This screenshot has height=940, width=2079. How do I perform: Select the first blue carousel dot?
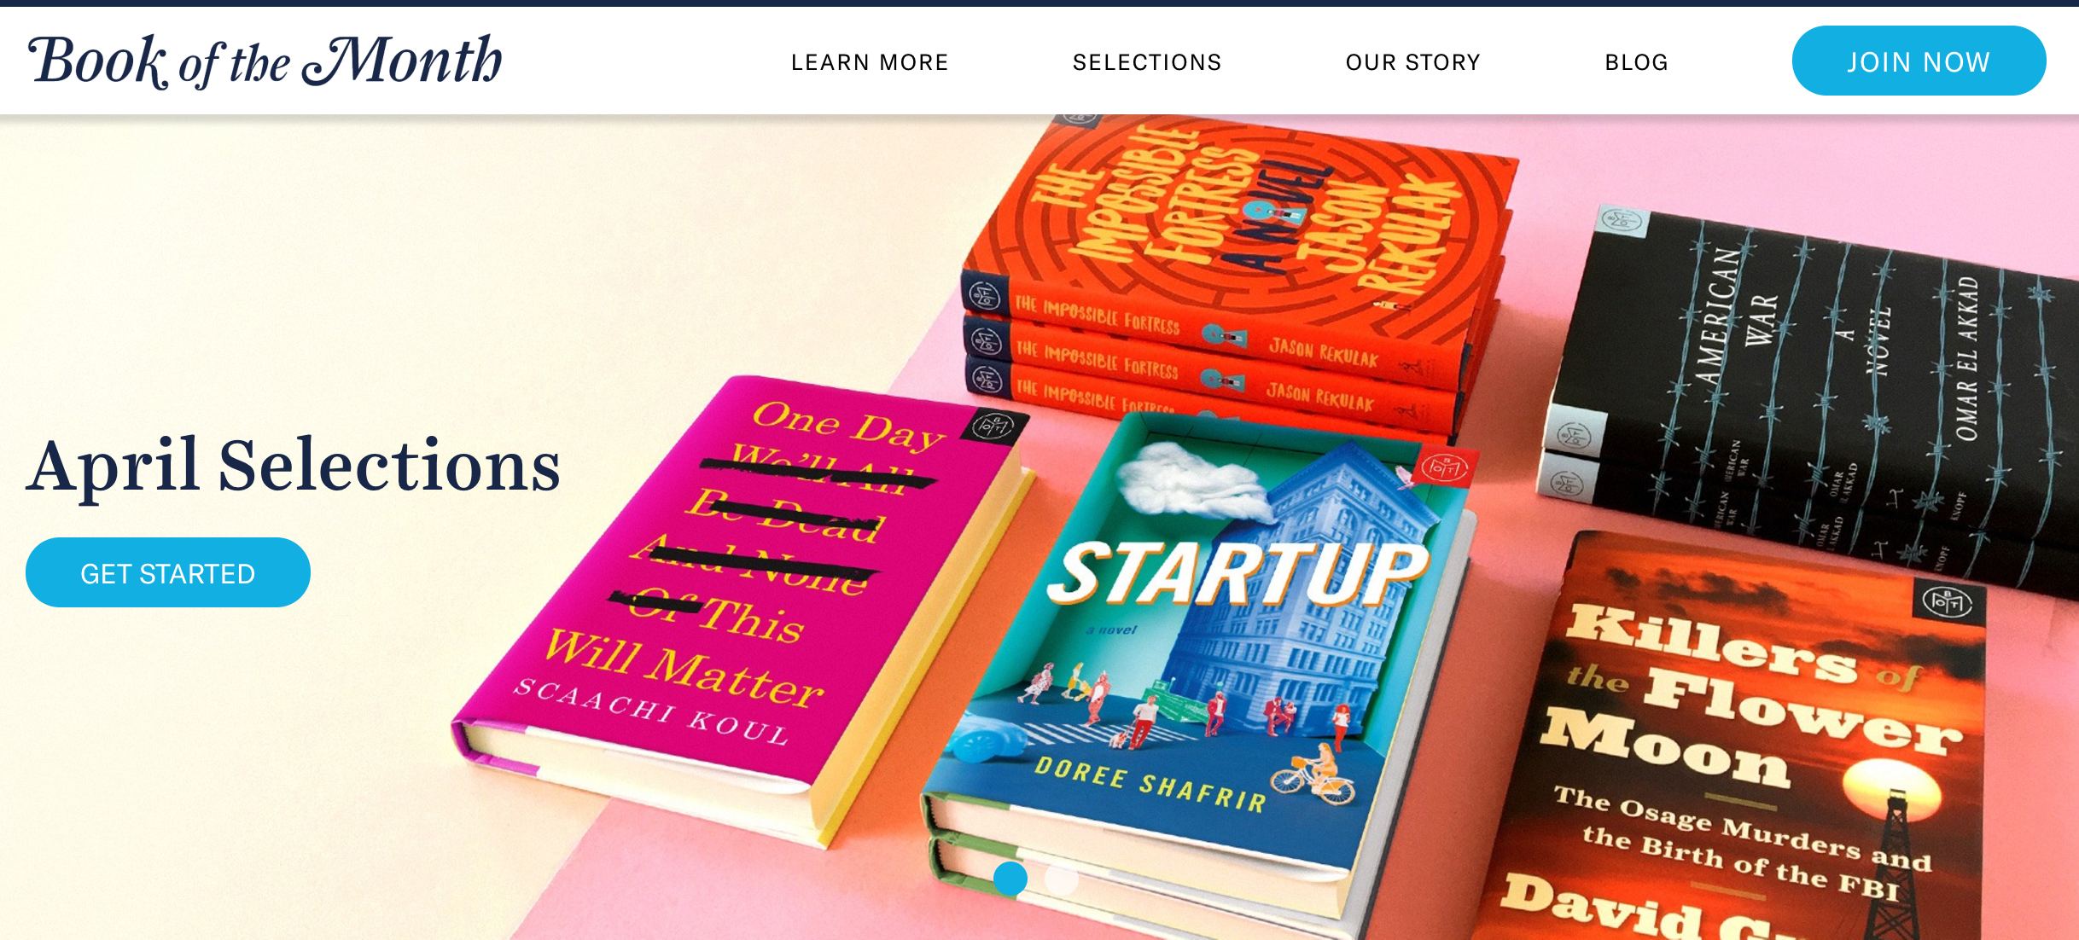click(x=1010, y=879)
